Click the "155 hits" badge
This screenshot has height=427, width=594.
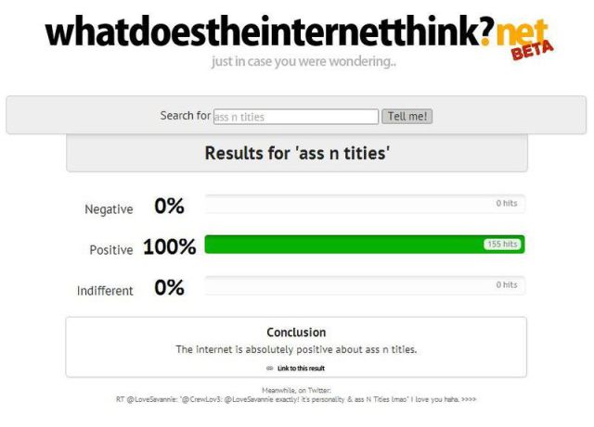502,245
